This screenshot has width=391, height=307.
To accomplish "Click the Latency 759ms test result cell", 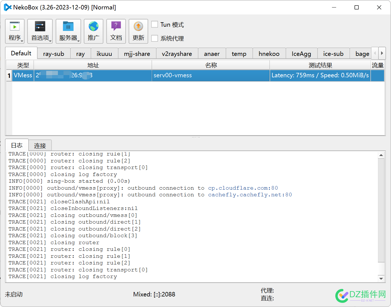I will click(x=320, y=75).
